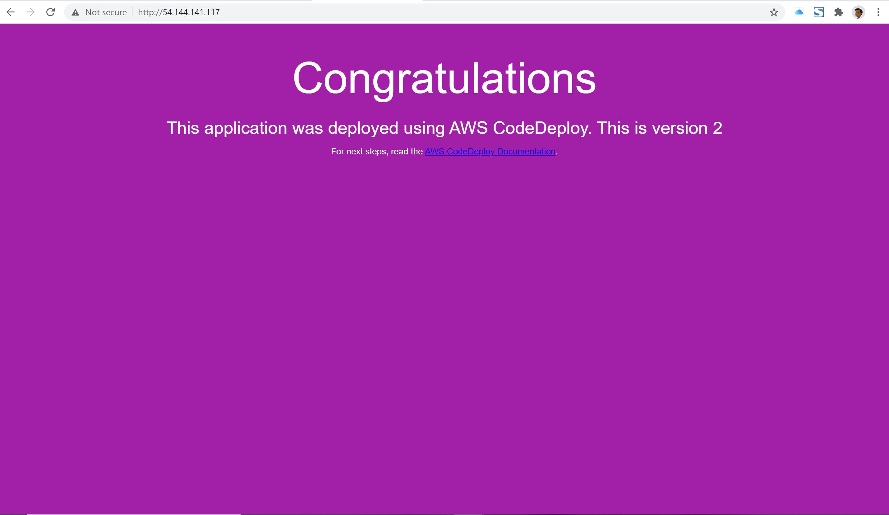Open the blue cloud extension icon
The height and width of the screenshot is (515, 889).
[x=799, y=12]
